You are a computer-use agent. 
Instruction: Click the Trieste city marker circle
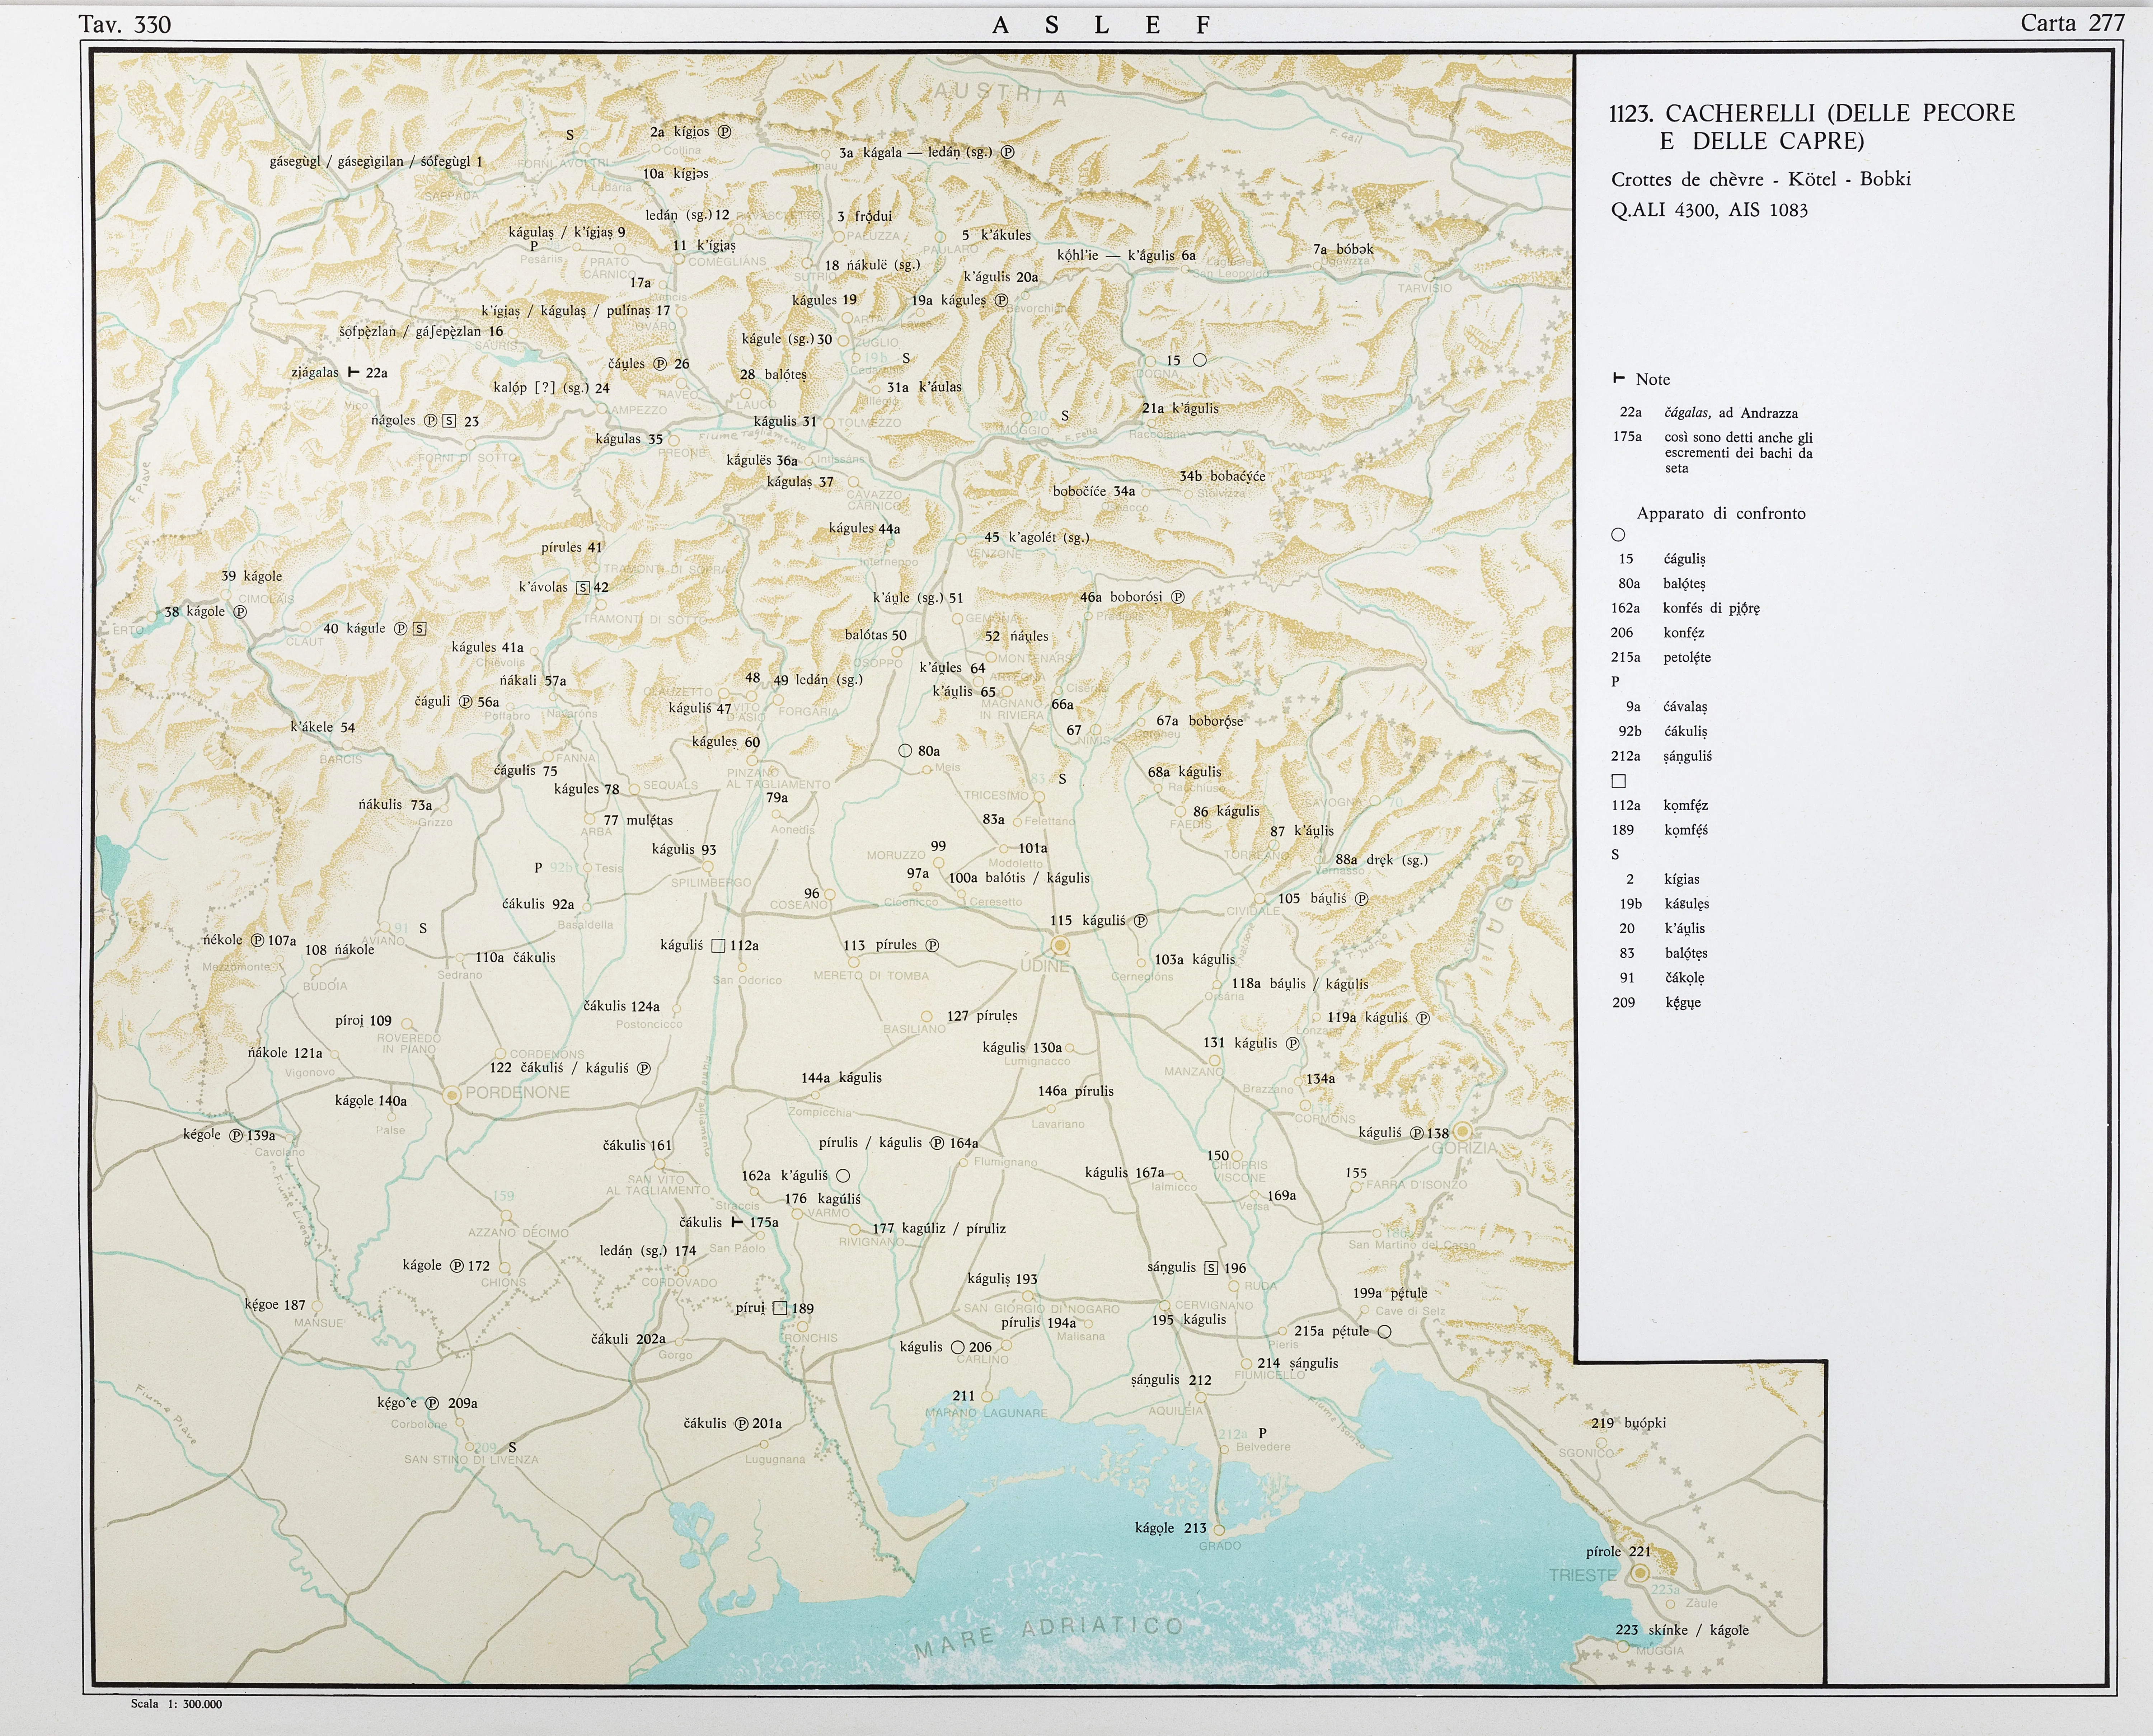coord(1640,1573)
